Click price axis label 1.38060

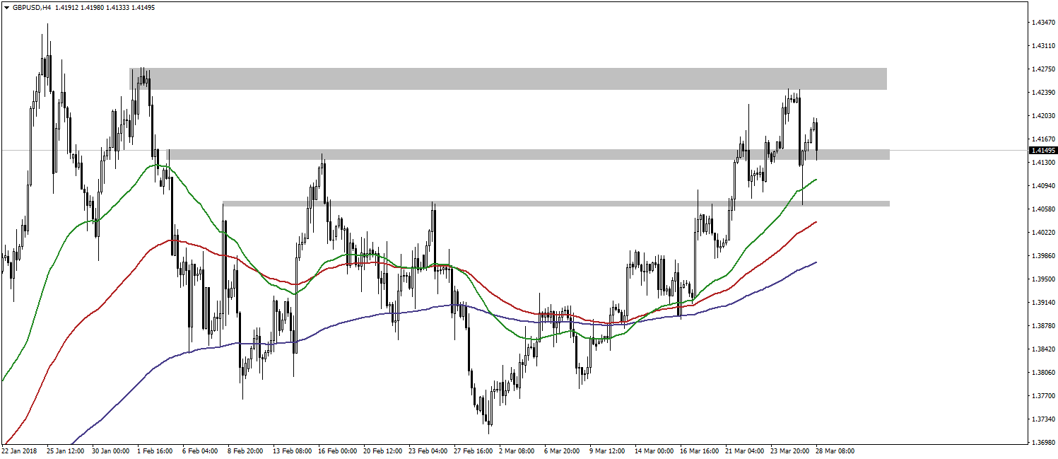1042,372
